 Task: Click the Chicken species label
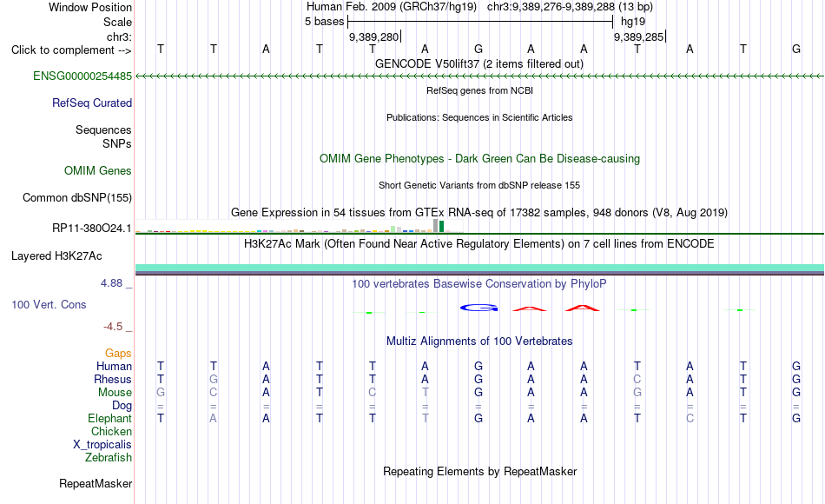[x=111, y=431]
